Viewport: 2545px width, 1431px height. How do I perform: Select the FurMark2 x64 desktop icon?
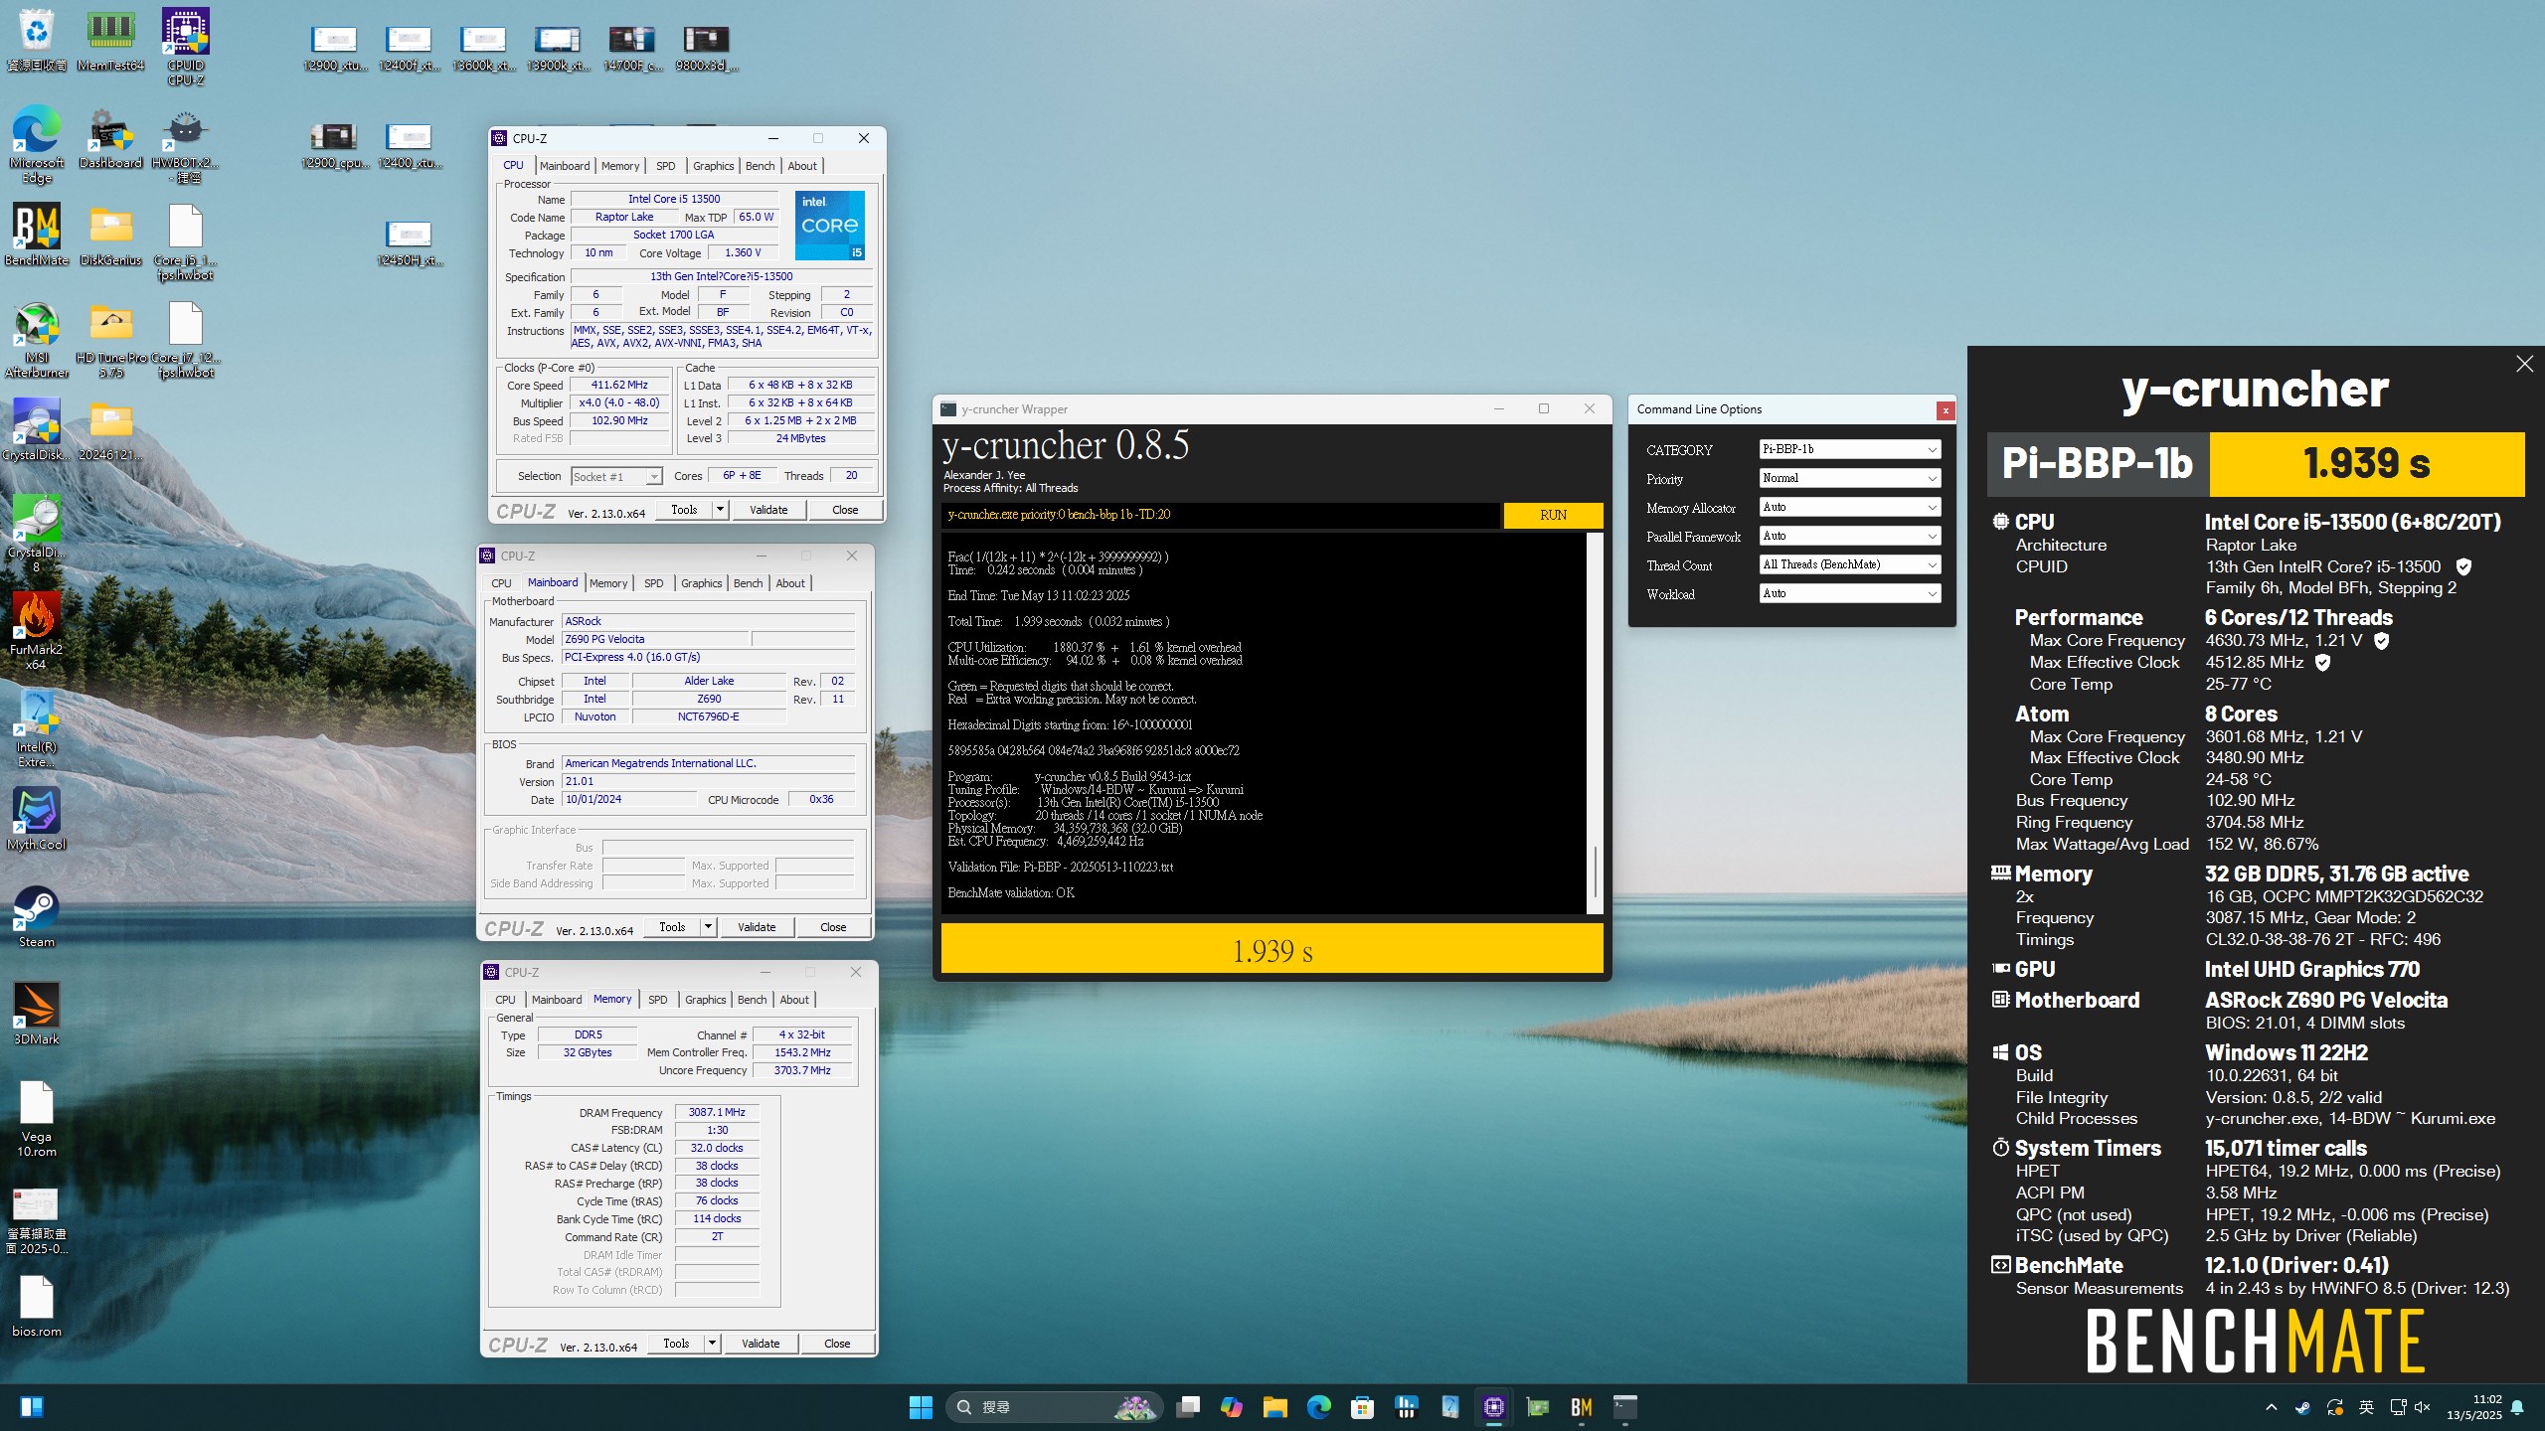point(37,631)
